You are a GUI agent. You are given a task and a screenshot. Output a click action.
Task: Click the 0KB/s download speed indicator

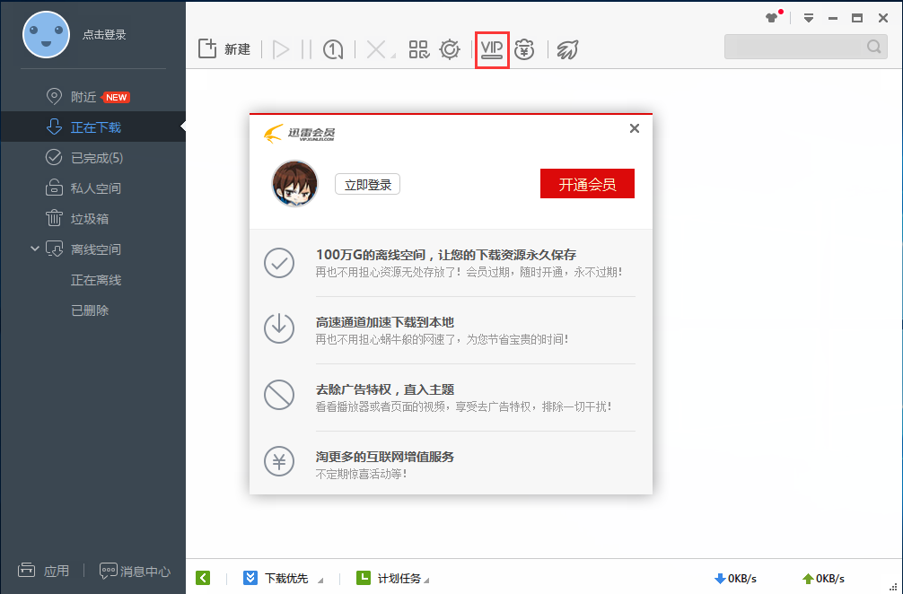point(736,578)
